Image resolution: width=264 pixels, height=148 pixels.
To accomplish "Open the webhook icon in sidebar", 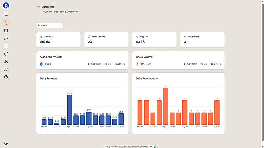I will pos(6,62).
